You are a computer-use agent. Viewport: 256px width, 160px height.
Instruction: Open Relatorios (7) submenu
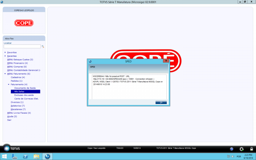[x=18, y=106]
